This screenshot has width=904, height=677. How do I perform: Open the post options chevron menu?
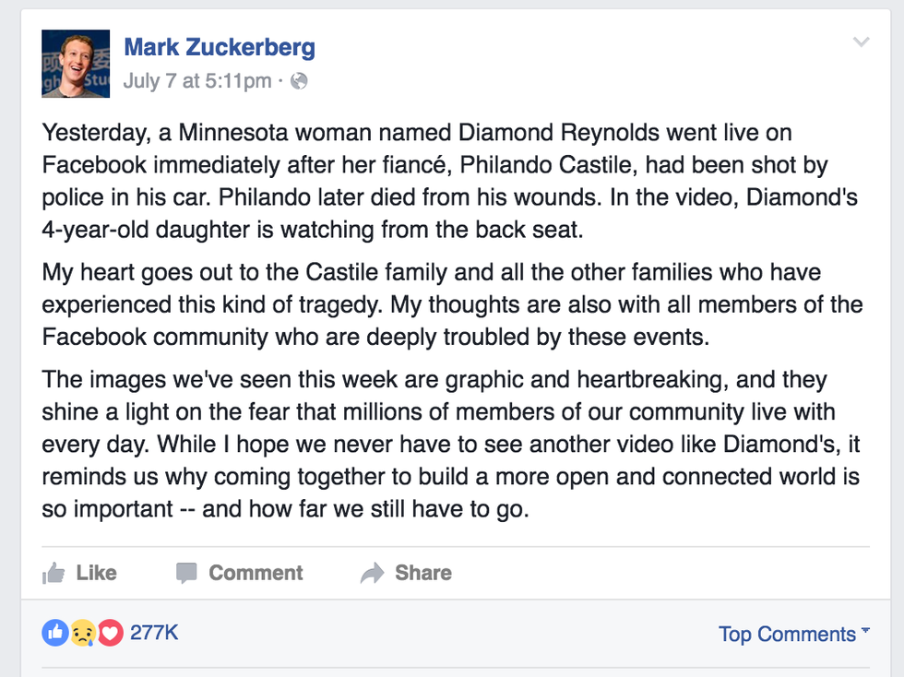[862, 42]
